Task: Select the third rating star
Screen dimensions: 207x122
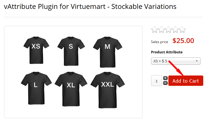Action: (x=168, y=30)
